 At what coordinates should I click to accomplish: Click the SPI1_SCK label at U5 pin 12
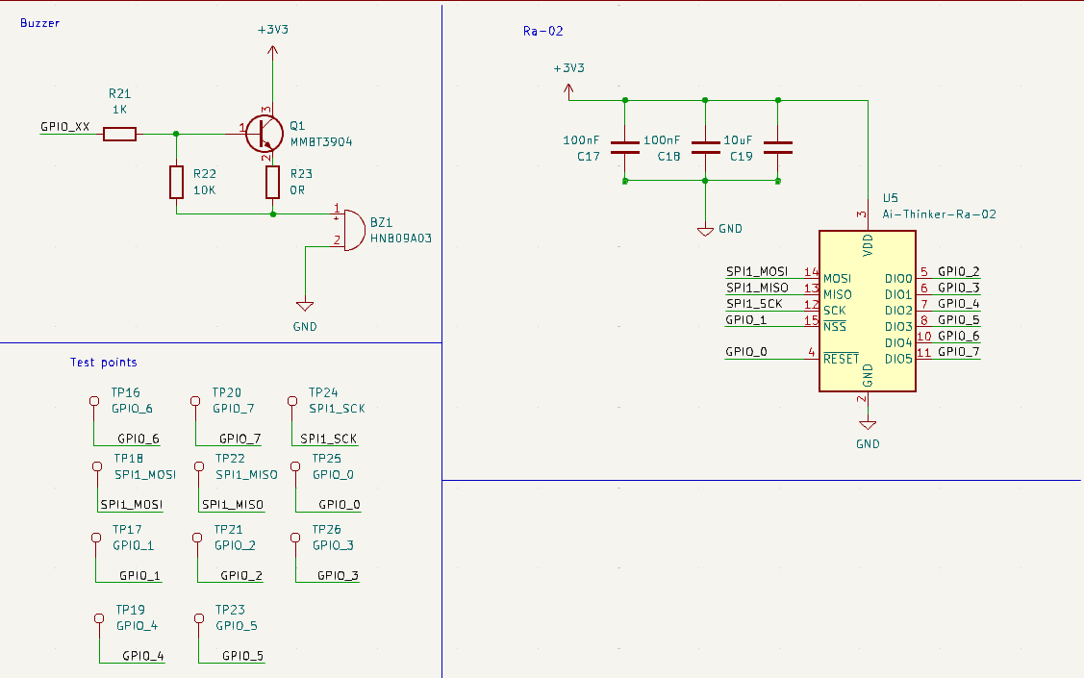754,303
